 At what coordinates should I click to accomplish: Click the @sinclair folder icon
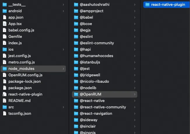[76, 126]
